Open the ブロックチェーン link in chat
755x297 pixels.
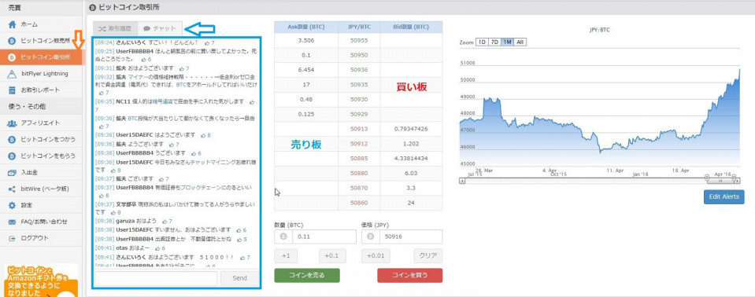[x=200, y=187]
